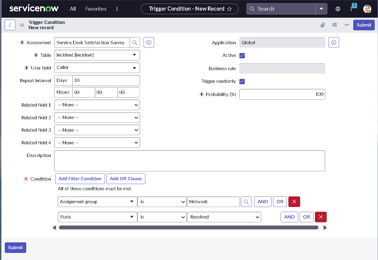Image resolution: width=378 pixels, height=260 pixels.
Task: Click the horizontal scrollbar below the conditions
Action: point(189,227)
